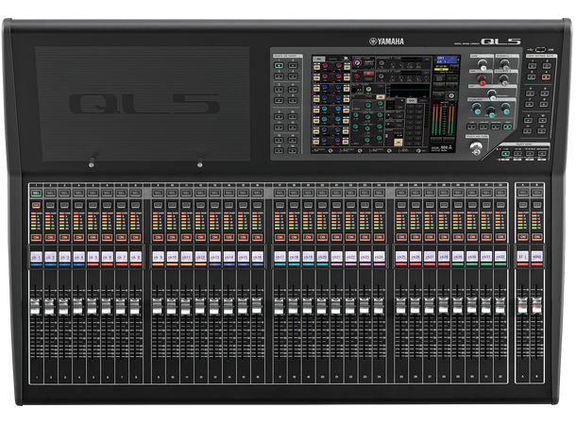The height and width of the screenshot is (425, 576).
Task: Select the LOW EQ band key
Action: [x=471, y=127]
